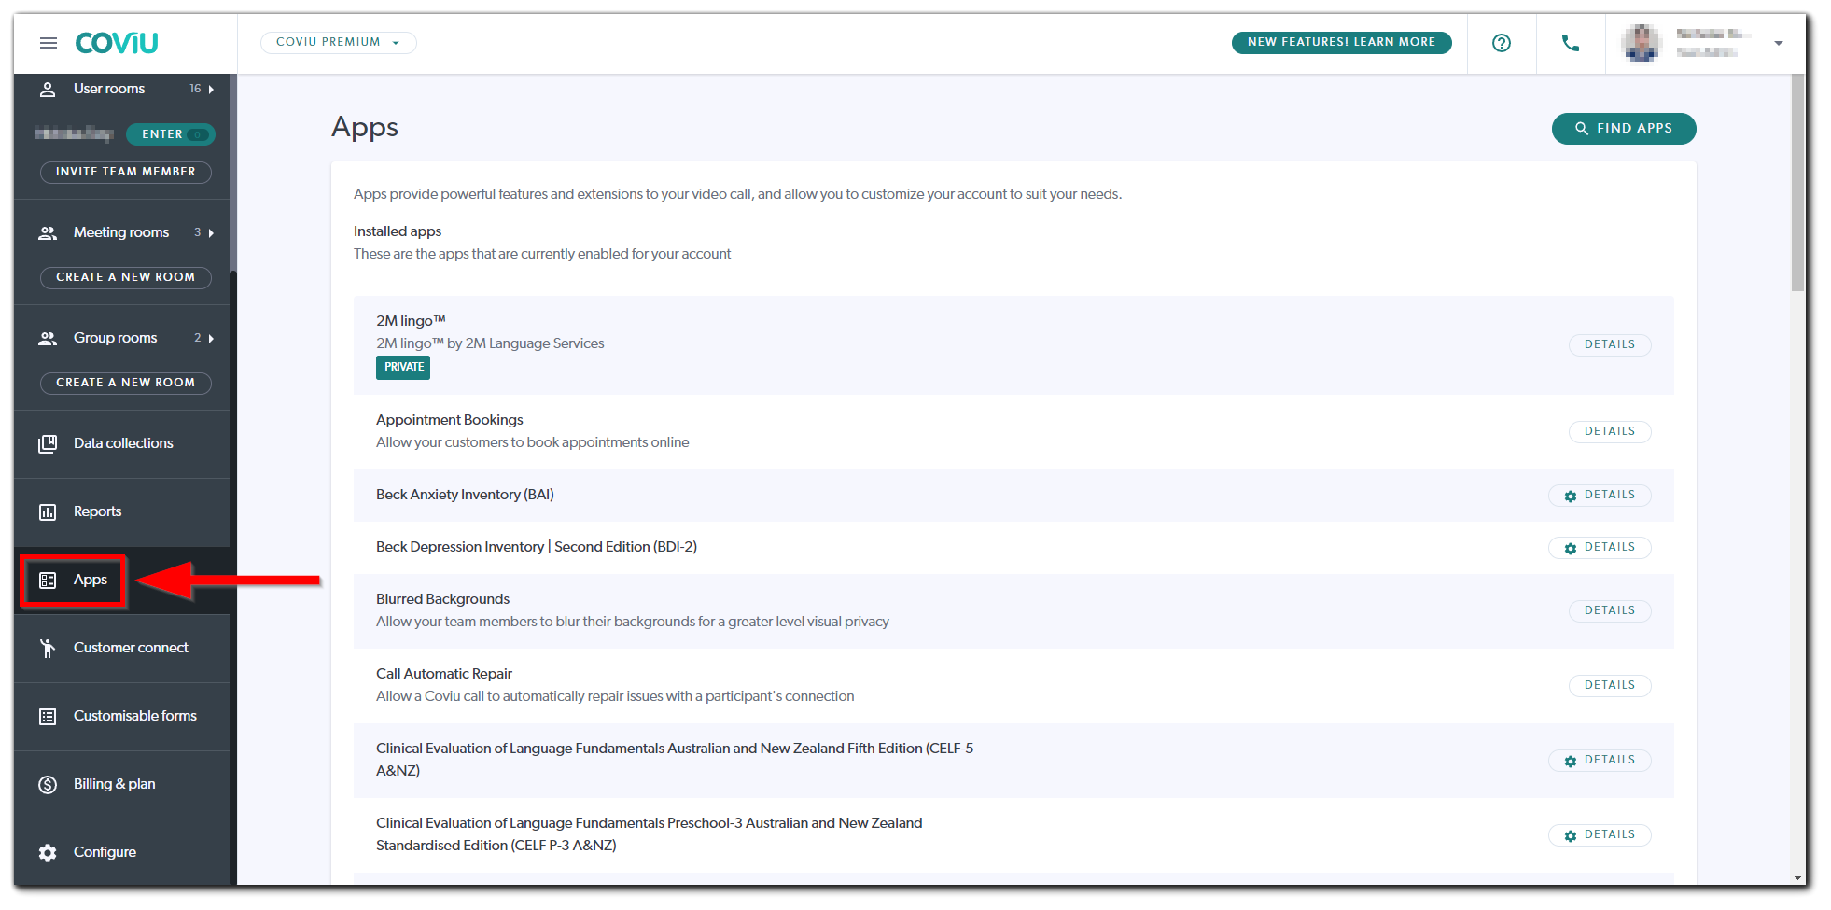Click DETAILS for Blurred Backgrounds

pyautogui.click(x=1609, y=610)
